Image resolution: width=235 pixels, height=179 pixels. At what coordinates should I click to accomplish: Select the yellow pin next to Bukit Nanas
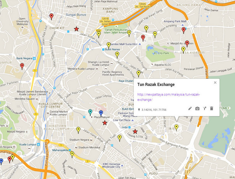point(109,45)
